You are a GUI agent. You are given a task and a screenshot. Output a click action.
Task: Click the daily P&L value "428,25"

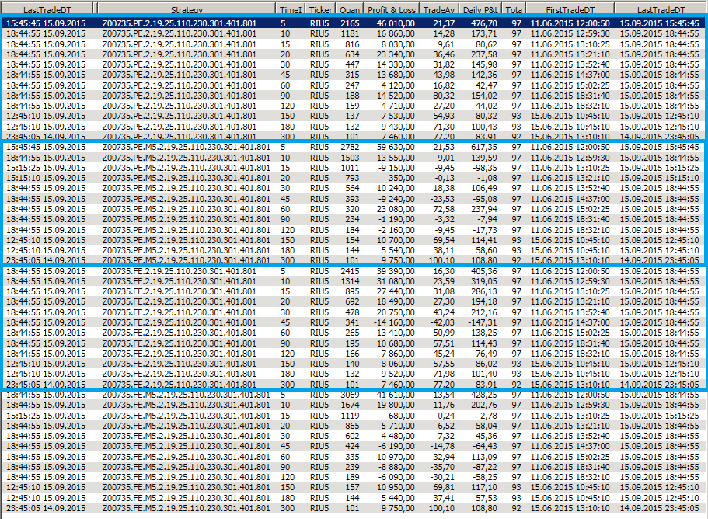tap(483, 395)
